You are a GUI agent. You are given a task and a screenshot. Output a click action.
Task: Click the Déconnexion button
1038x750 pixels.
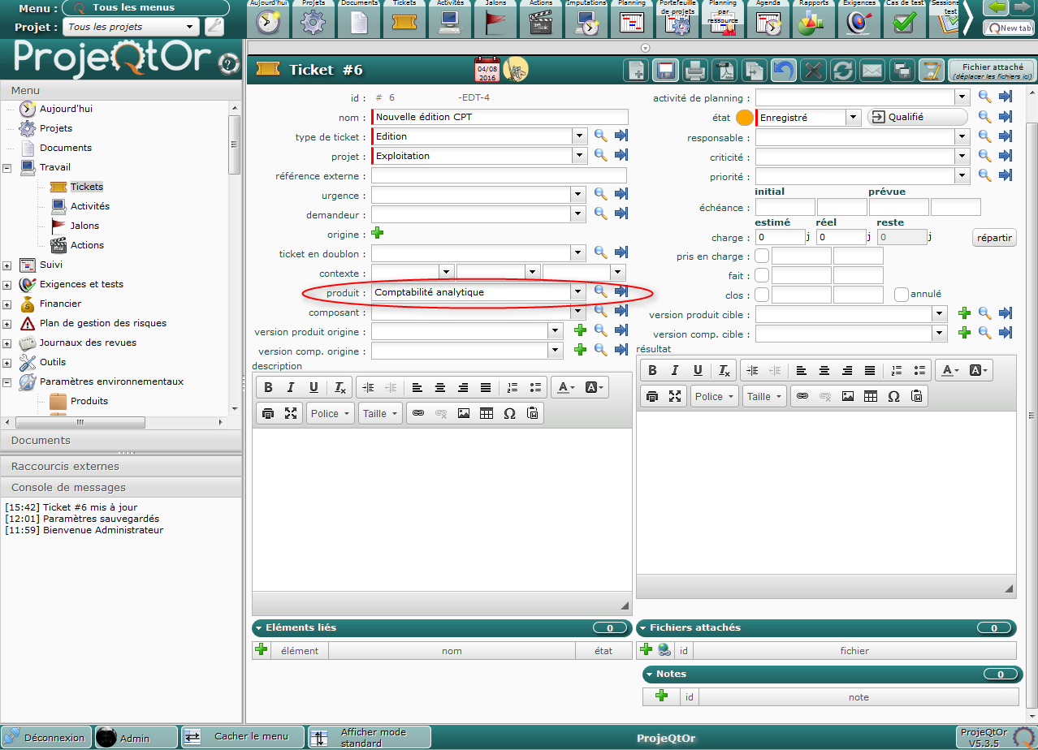[x=45, y=737]
